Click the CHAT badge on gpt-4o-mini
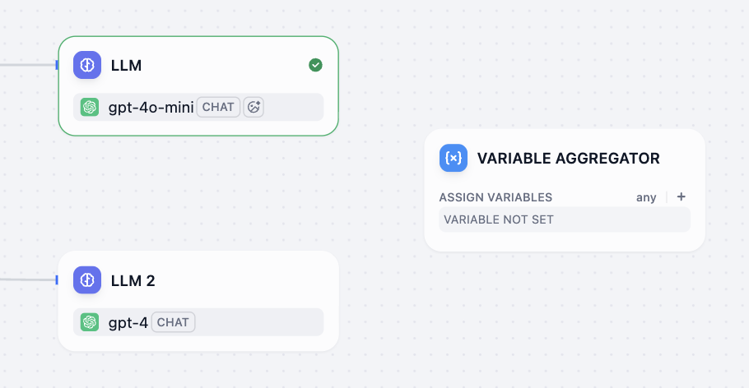Viewport: 749px width, 388px height. [x=218, y=107]
